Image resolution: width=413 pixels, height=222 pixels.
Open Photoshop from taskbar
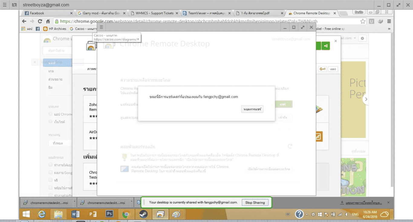point(109,214)
